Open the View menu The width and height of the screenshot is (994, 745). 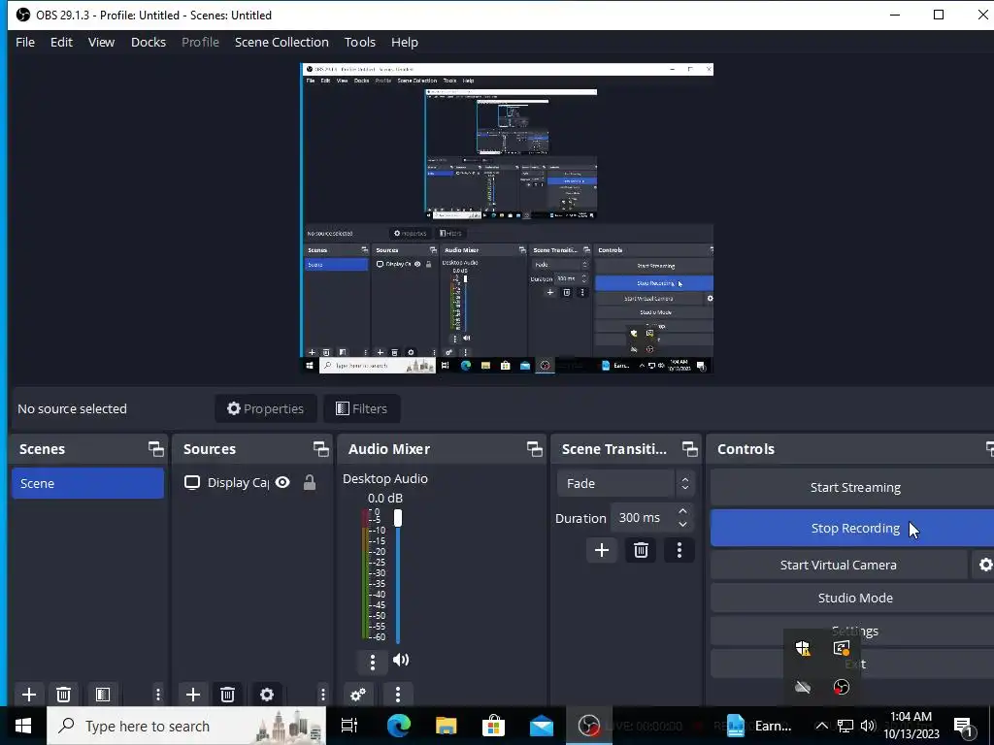(101, 42)
